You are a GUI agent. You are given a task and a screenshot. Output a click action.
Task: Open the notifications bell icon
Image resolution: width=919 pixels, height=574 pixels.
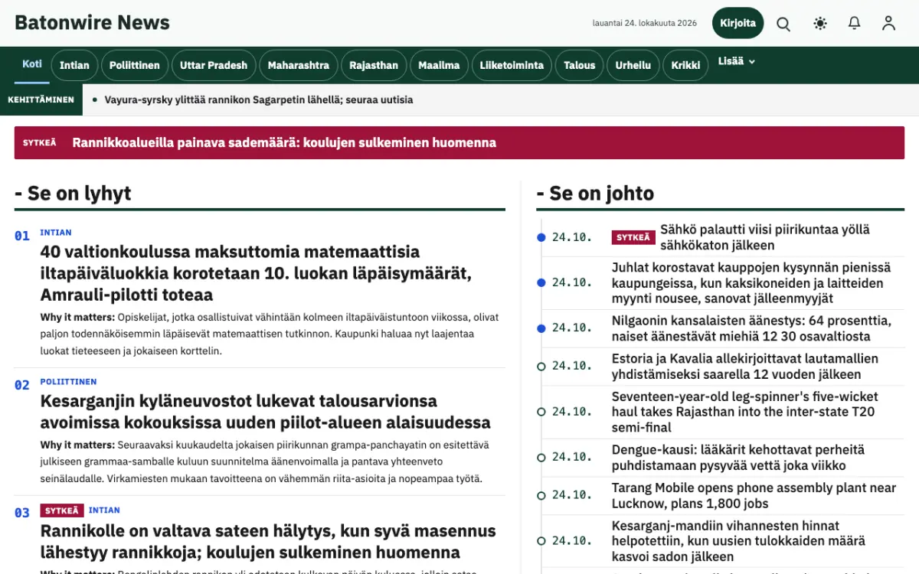855,24
